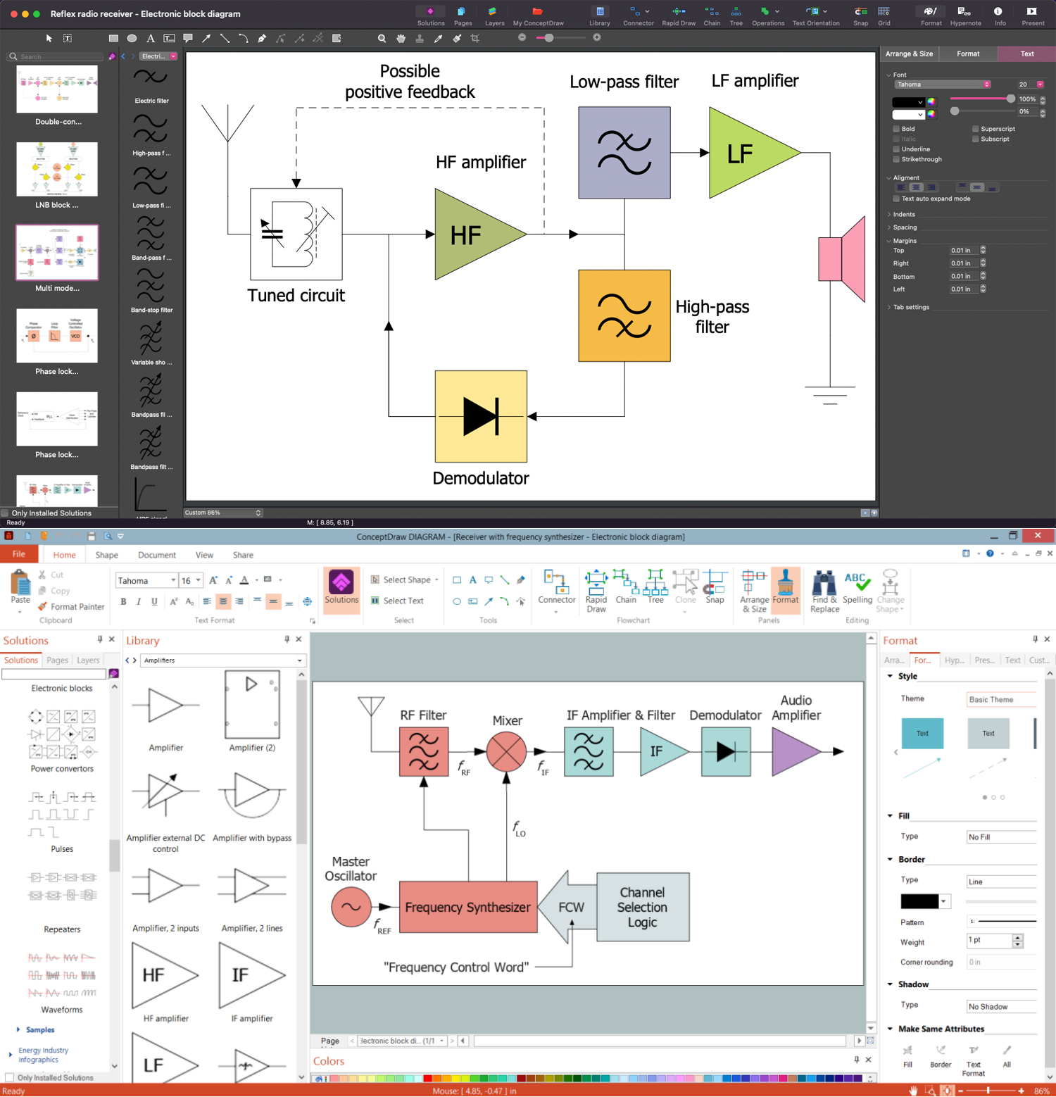Select the Amplifier with bypass shape
The image size is (1056, 1097).
pyautogui.click(x=252, y=806)
